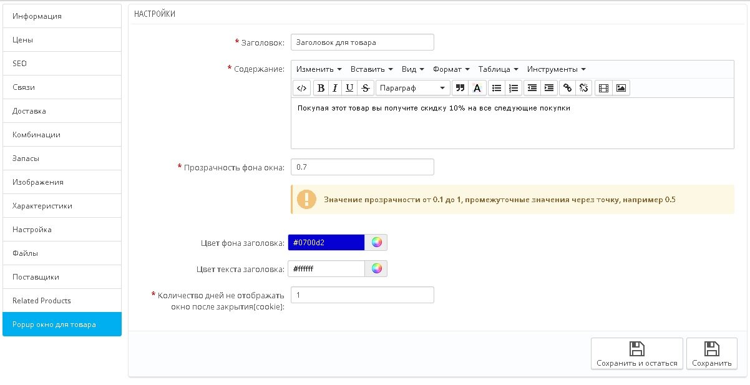Open the Таблица dropdown menu
This screenshot has height=385, width=750.
(498, 69)
